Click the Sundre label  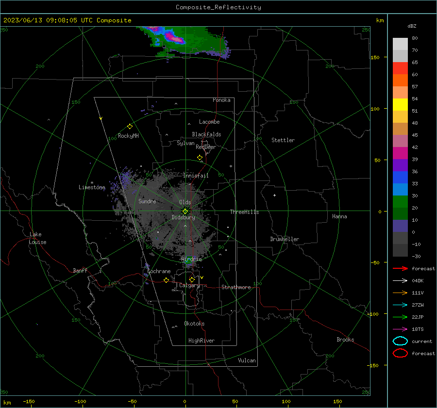[x=147, y=201]
